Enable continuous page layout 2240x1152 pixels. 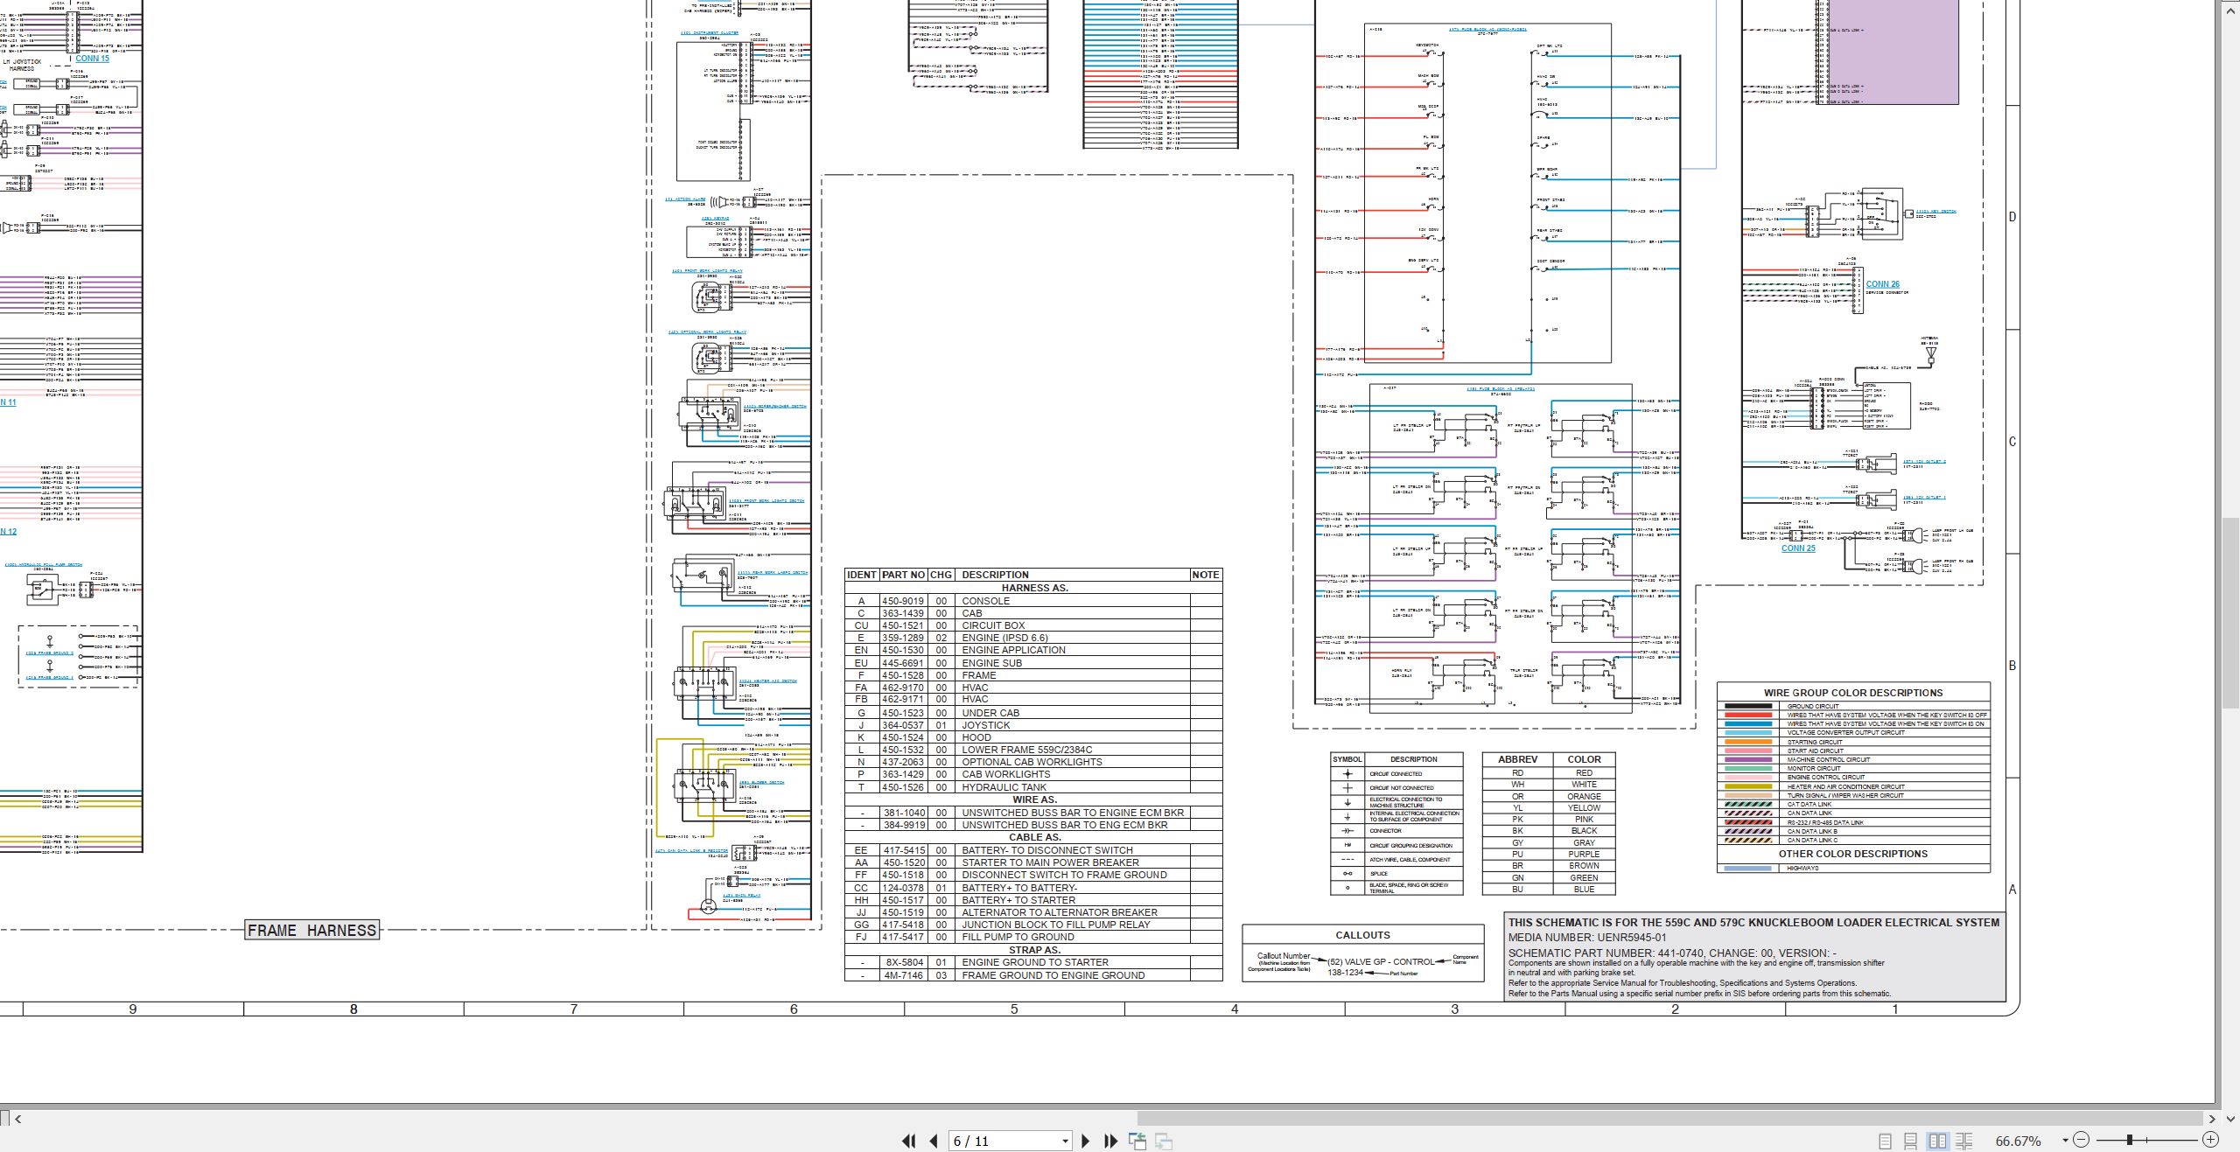[1911, 1141]
